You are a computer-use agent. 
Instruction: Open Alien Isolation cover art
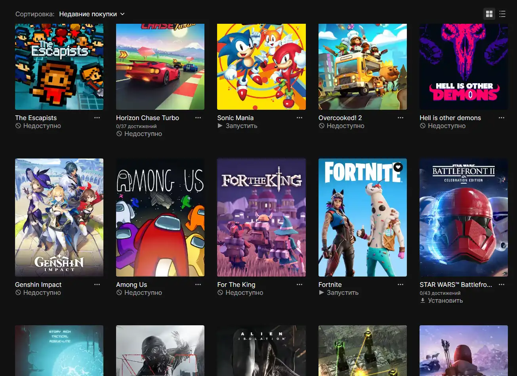click(x=261, y=351)
